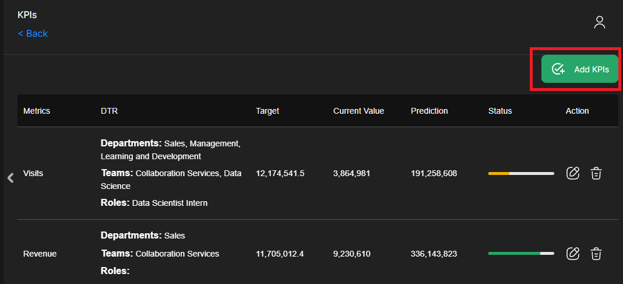The height and width of the screenshot is (284, 623).
Task: Select the Status column header
Action: pos(500,111)
